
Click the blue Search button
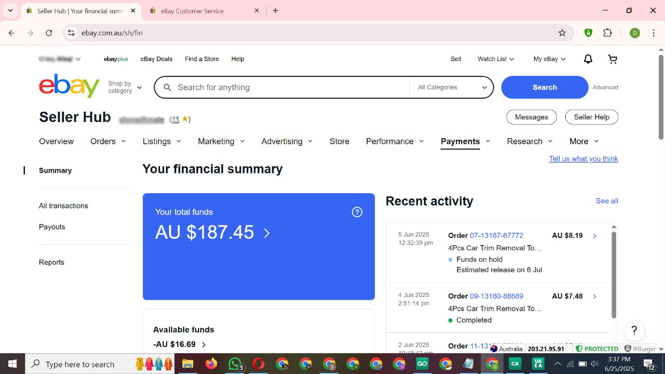544,87
